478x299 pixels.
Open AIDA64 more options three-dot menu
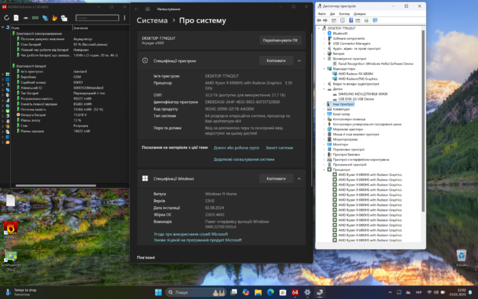[x=124, y=18]
